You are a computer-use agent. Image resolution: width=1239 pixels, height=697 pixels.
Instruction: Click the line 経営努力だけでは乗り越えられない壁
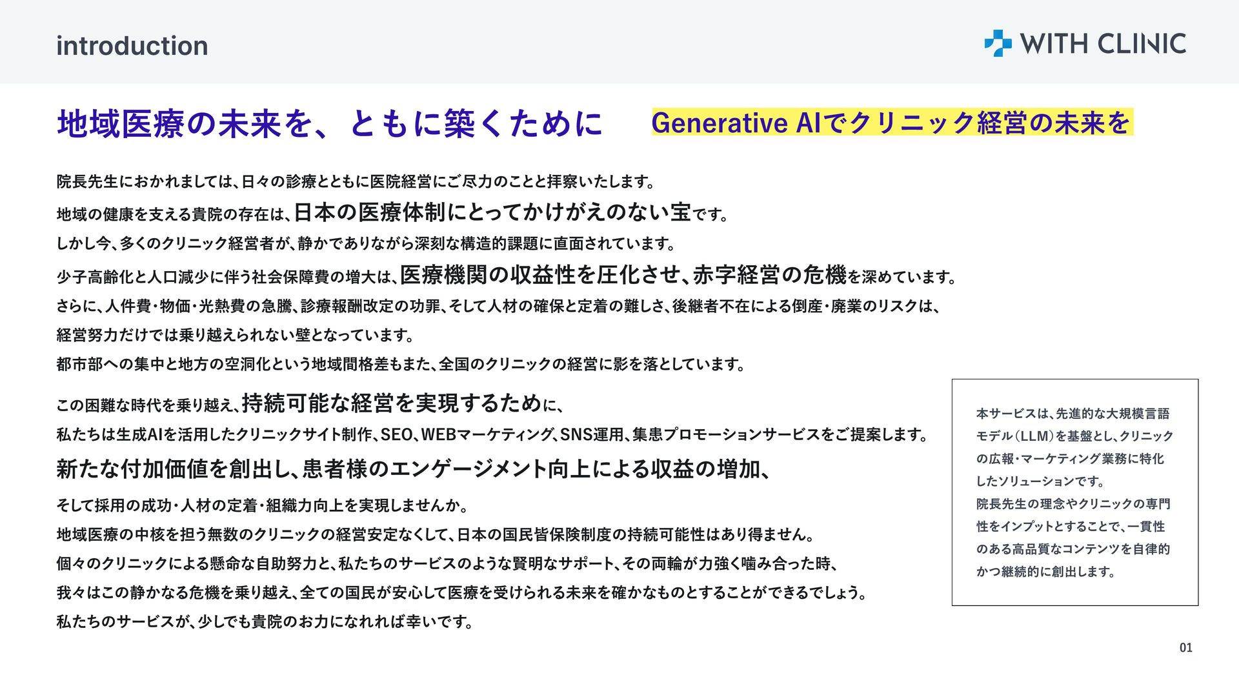click(235, 336)
